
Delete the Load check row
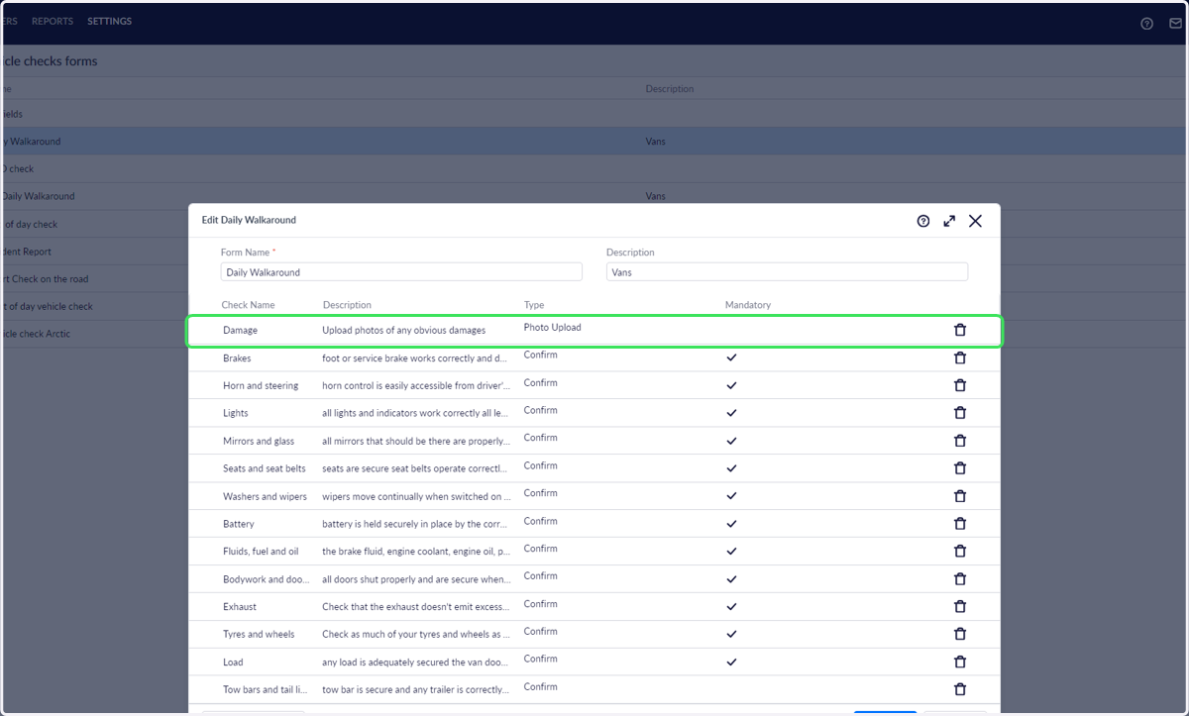(x=959, y=662)
